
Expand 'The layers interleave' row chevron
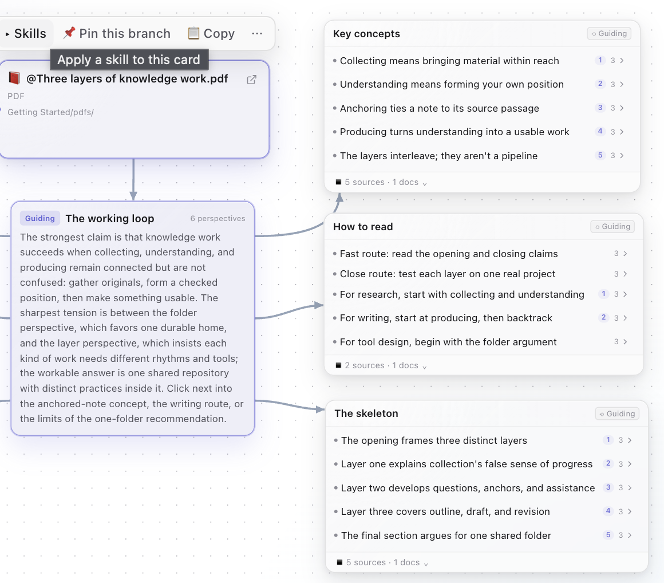click(x=622, y=156)
